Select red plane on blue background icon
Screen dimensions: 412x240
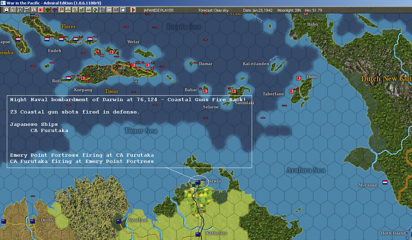coord(54,10)
